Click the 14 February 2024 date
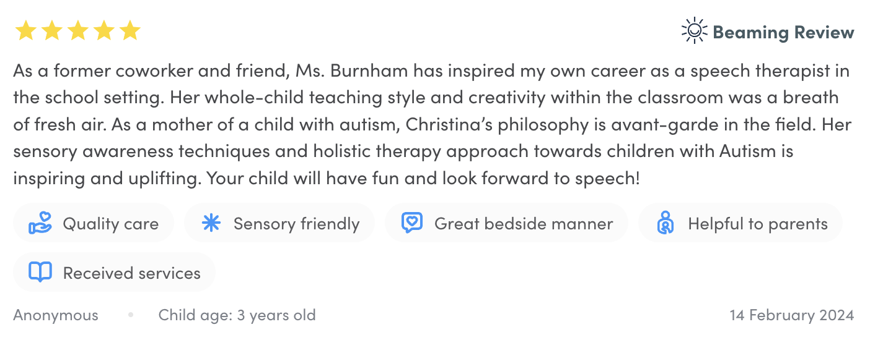The height and width of the screenshot is (340, 870). 791,315
